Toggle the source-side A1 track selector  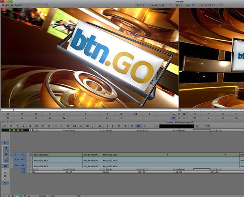(16, 159)
